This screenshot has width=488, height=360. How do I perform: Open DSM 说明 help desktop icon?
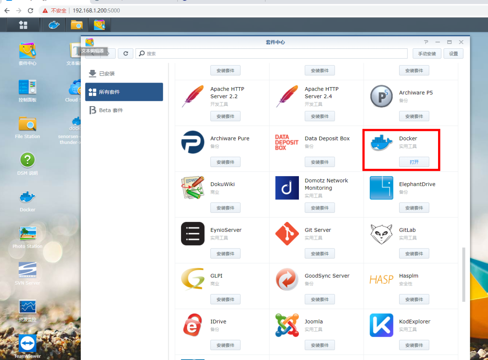(x=27, y=161)
